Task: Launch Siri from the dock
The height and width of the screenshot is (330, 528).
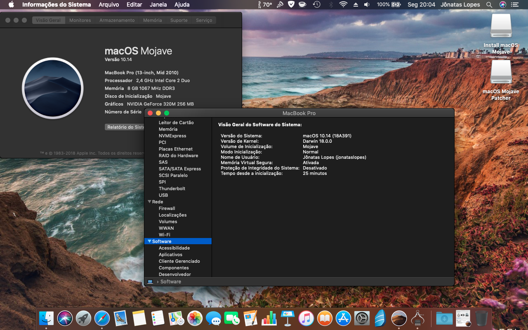Action: tap(65, 318)
